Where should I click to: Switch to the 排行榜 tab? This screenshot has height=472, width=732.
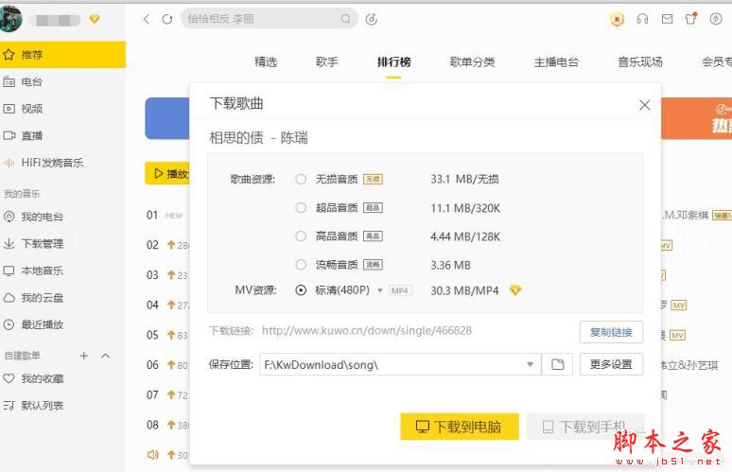pos(394,62)
